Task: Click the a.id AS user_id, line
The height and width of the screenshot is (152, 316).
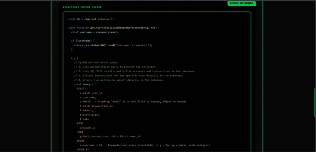Action: point(92,93)
